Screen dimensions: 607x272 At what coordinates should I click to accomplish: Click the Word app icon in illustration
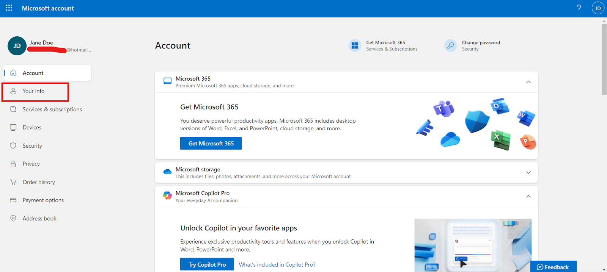[x=526, y=118]
